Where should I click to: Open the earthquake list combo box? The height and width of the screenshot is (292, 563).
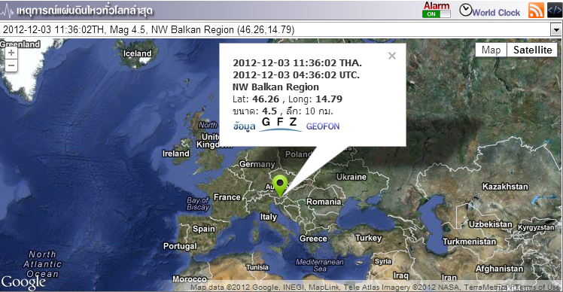[x=281, y=30]
